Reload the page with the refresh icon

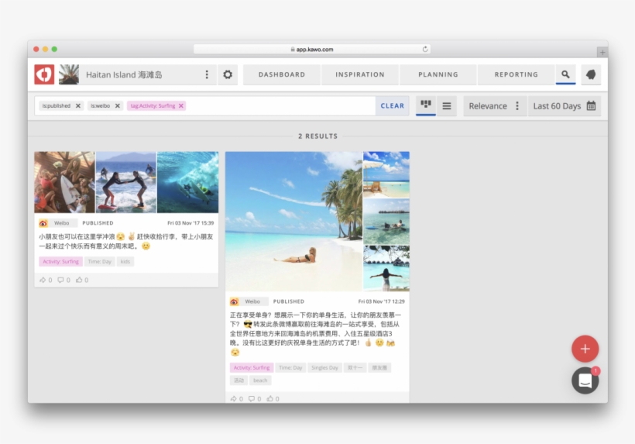425,50
